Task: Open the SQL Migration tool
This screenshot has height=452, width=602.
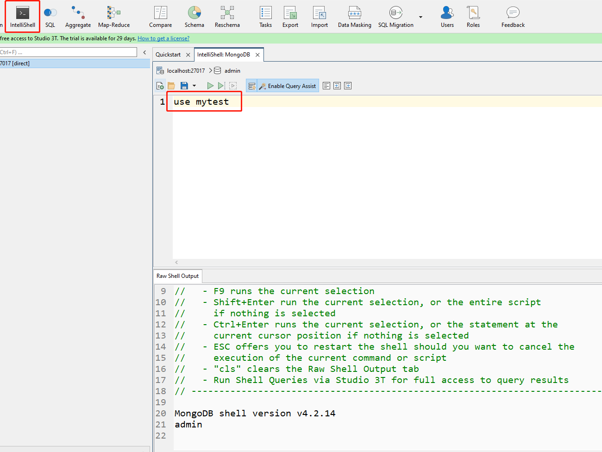Action: coord(396,17)
